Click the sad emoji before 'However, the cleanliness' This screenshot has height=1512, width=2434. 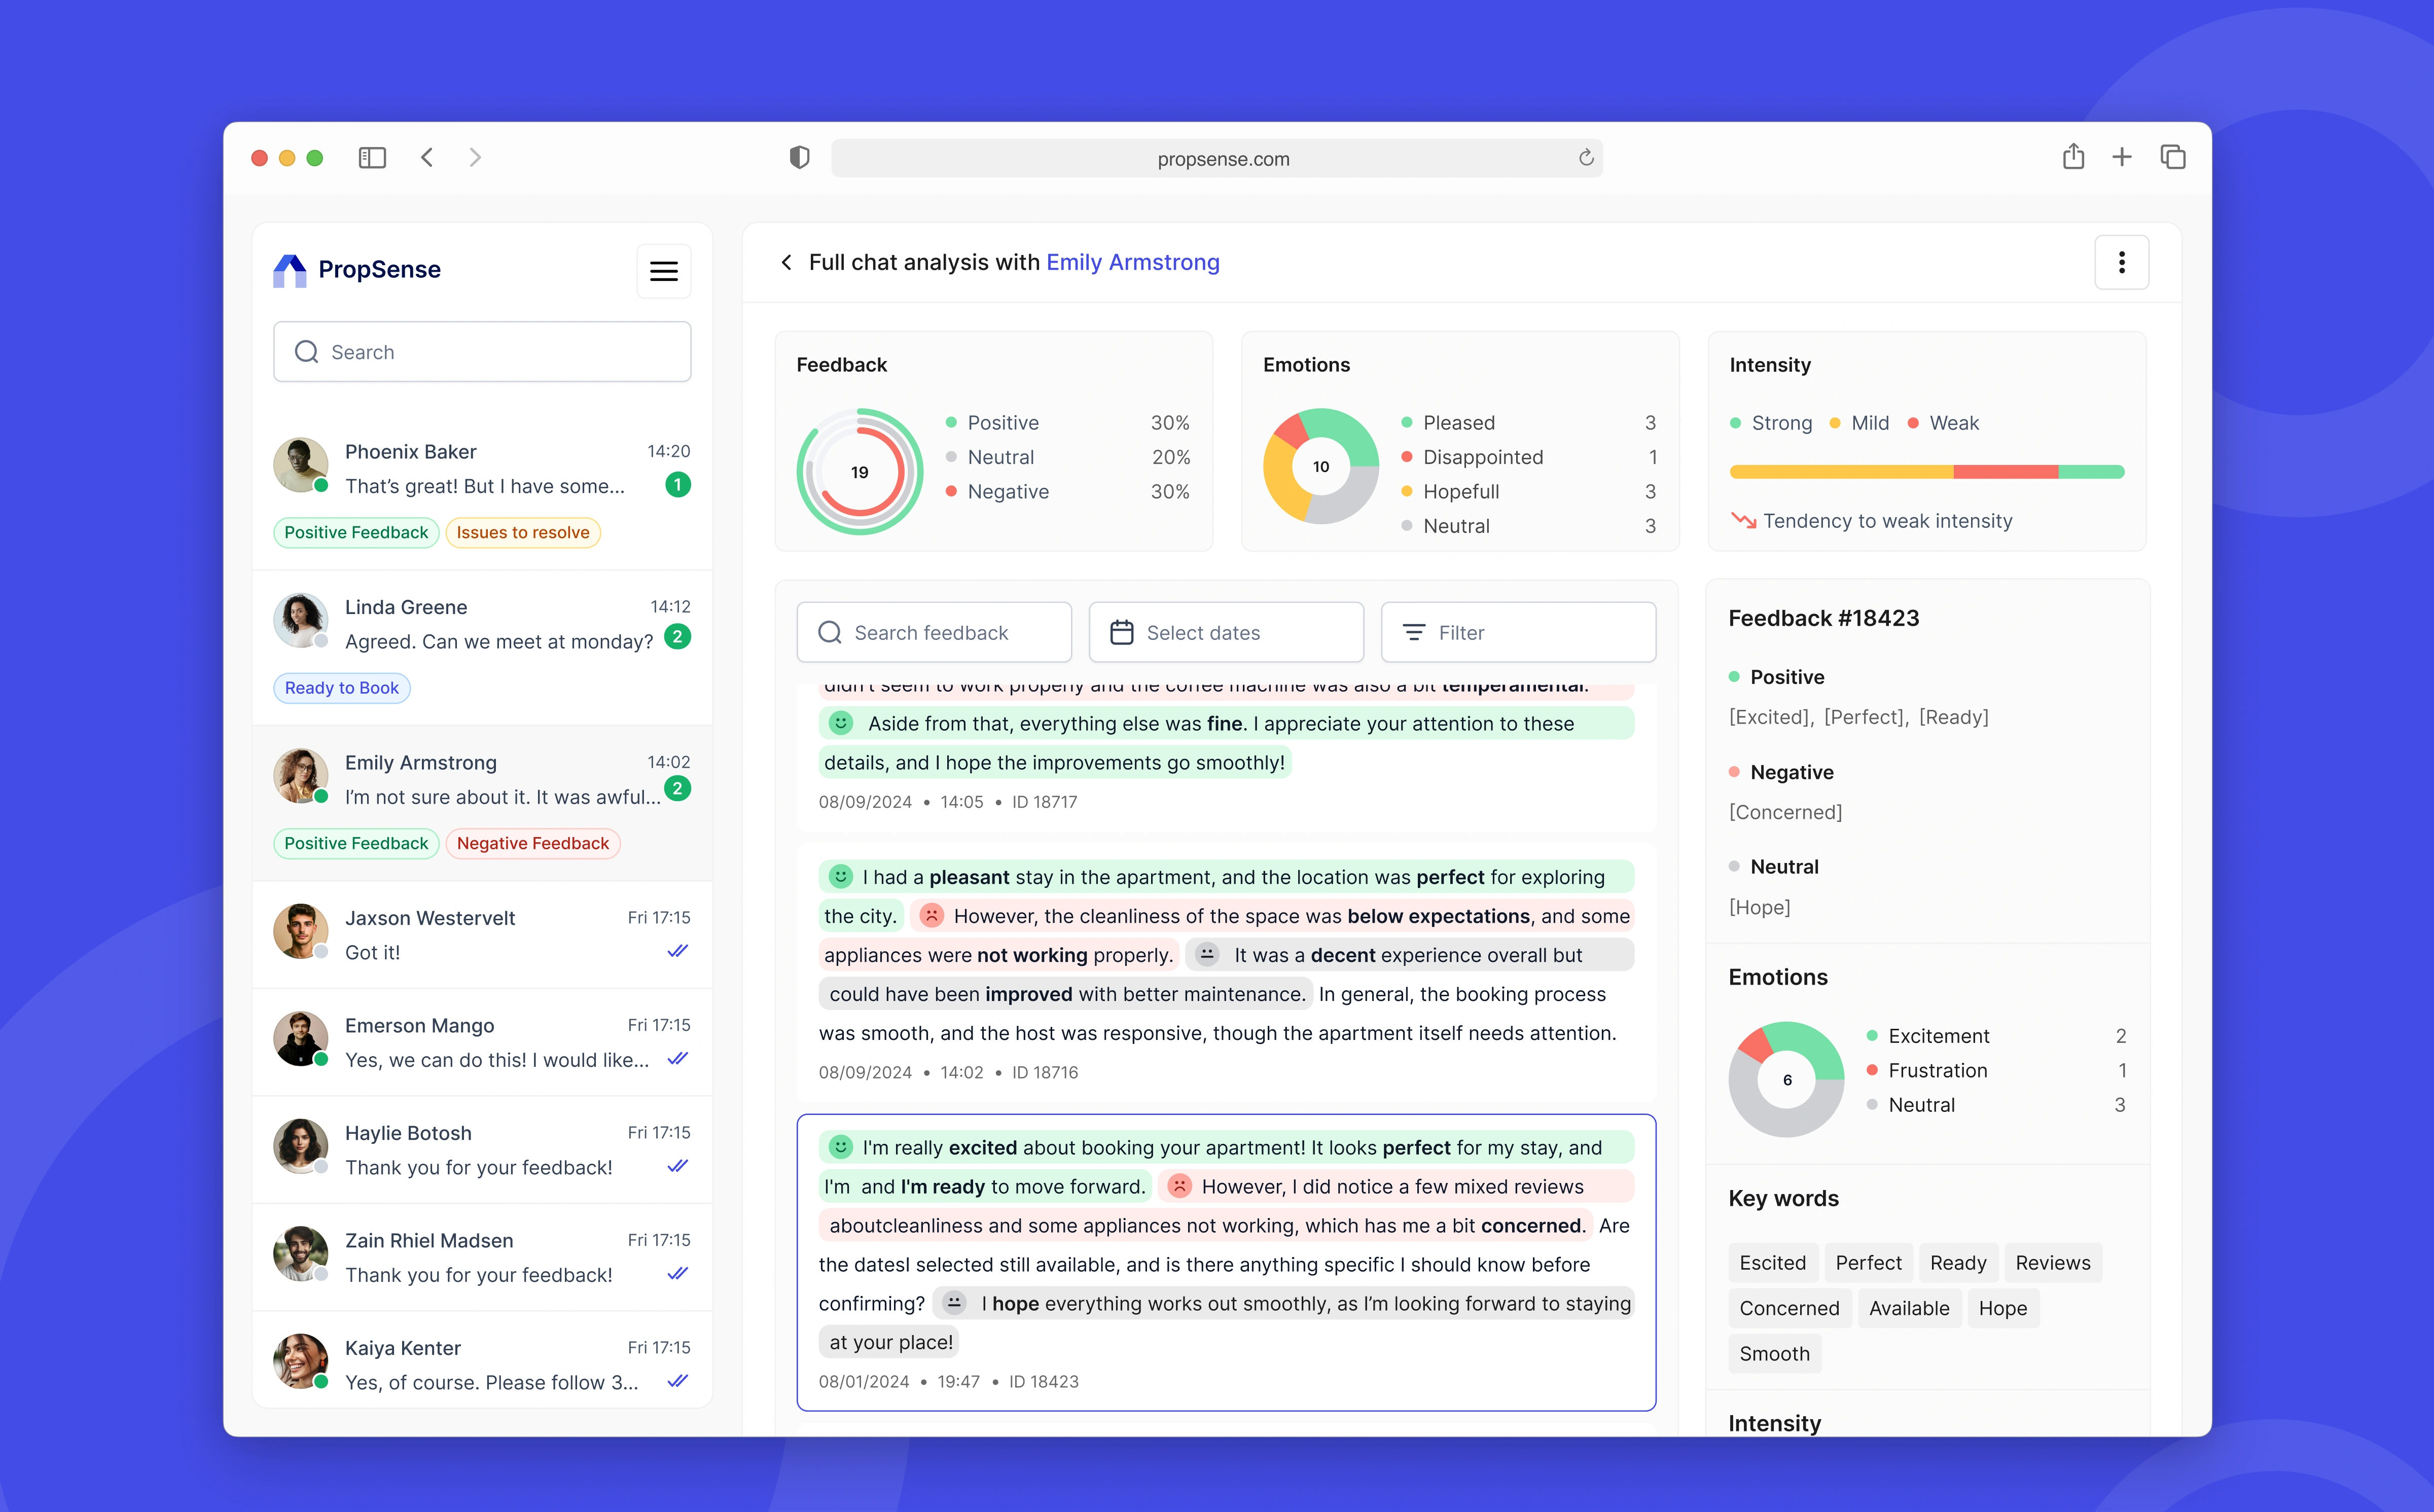click(931, 915)
